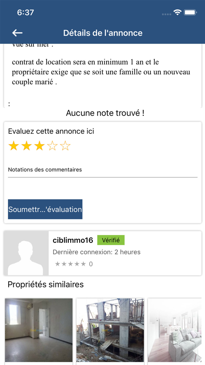Tap the seller's grey star rating
205x365 pixels.
[x=70, y=264]
